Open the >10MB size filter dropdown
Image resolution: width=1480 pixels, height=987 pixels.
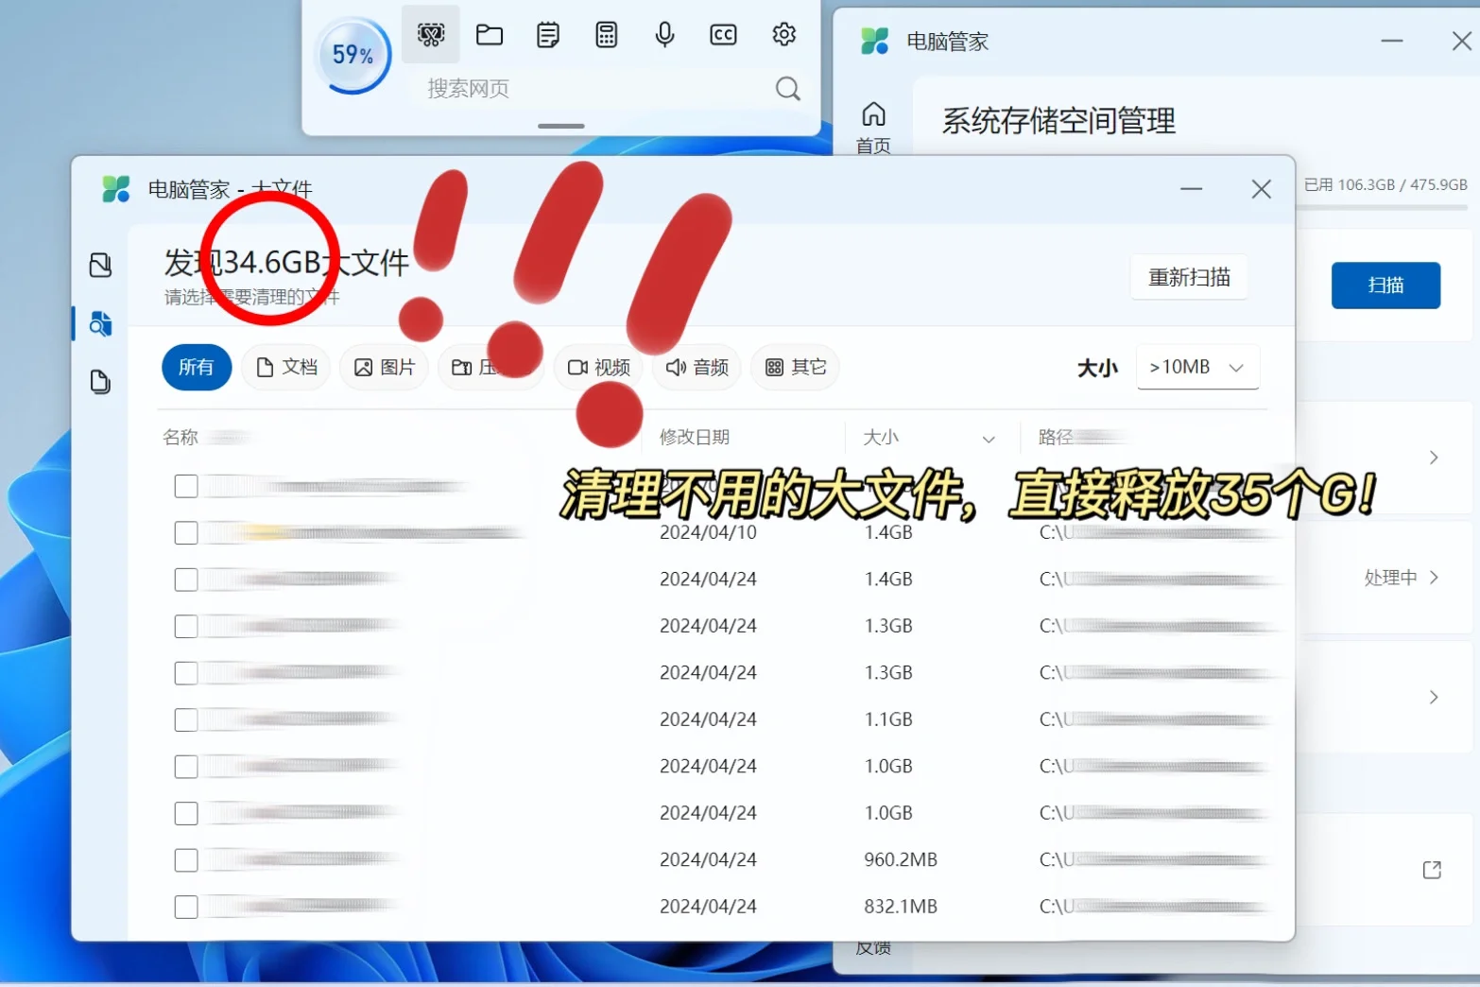[1196, 367]
